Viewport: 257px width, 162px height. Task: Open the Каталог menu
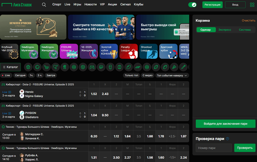pyautogui.click(x=11, y=67)
